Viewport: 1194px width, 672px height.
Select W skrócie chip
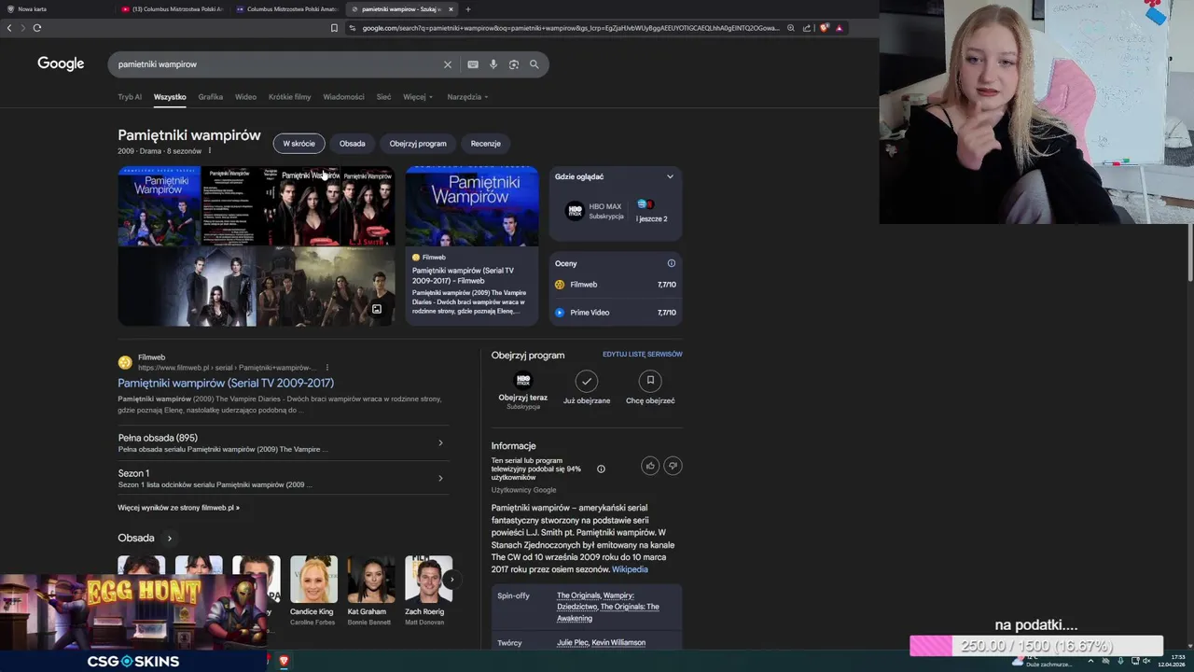coord(298,144)
